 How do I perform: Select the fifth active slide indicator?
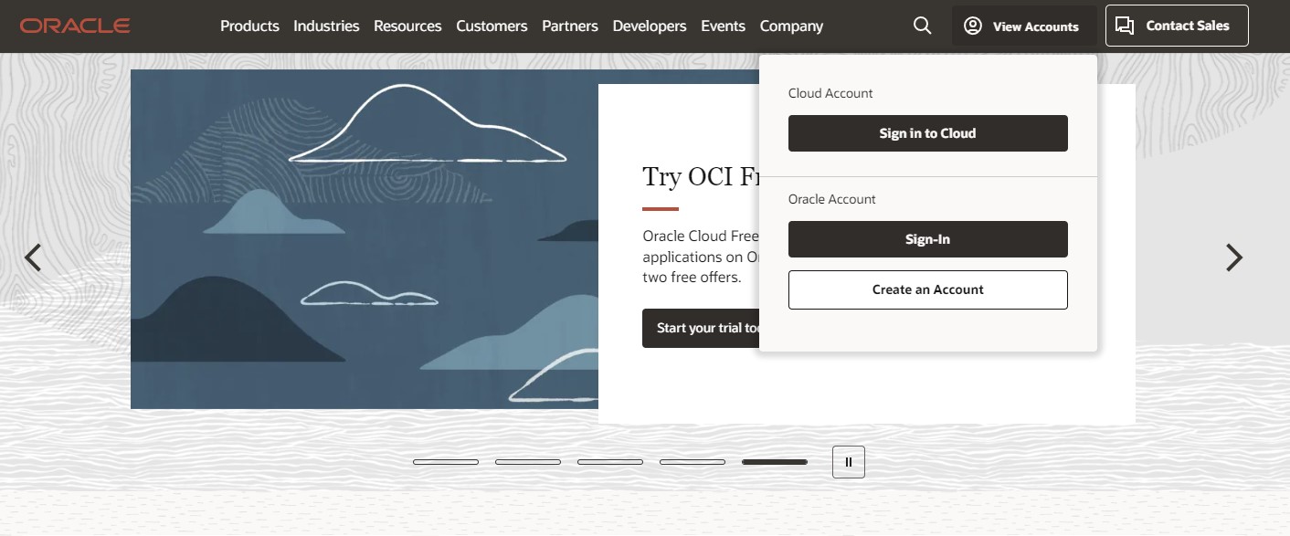point(775,462)
